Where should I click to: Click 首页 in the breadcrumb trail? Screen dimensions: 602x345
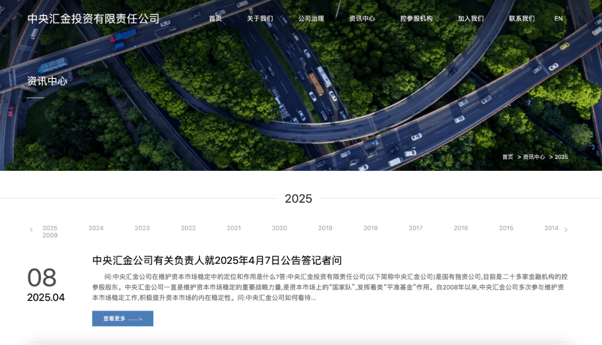508,157
